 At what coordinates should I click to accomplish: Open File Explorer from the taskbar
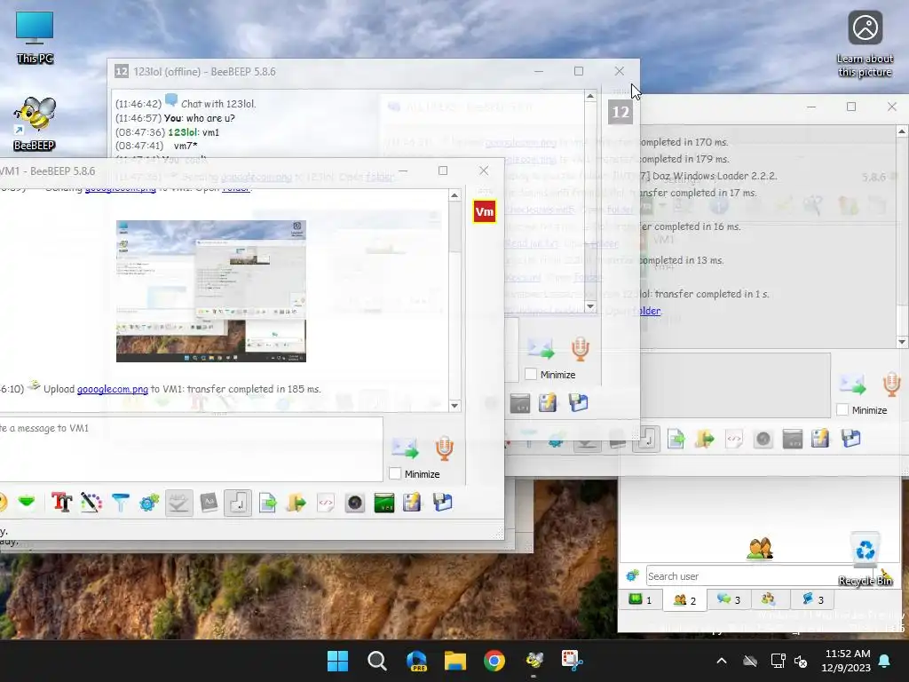coord(455,661)
